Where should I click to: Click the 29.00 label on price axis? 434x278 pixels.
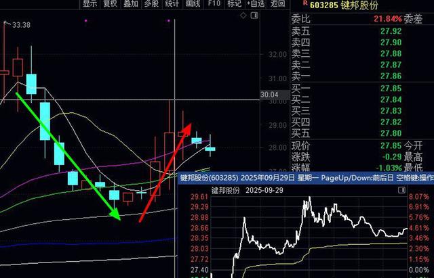pyautogui.click(x=277, y=125)
